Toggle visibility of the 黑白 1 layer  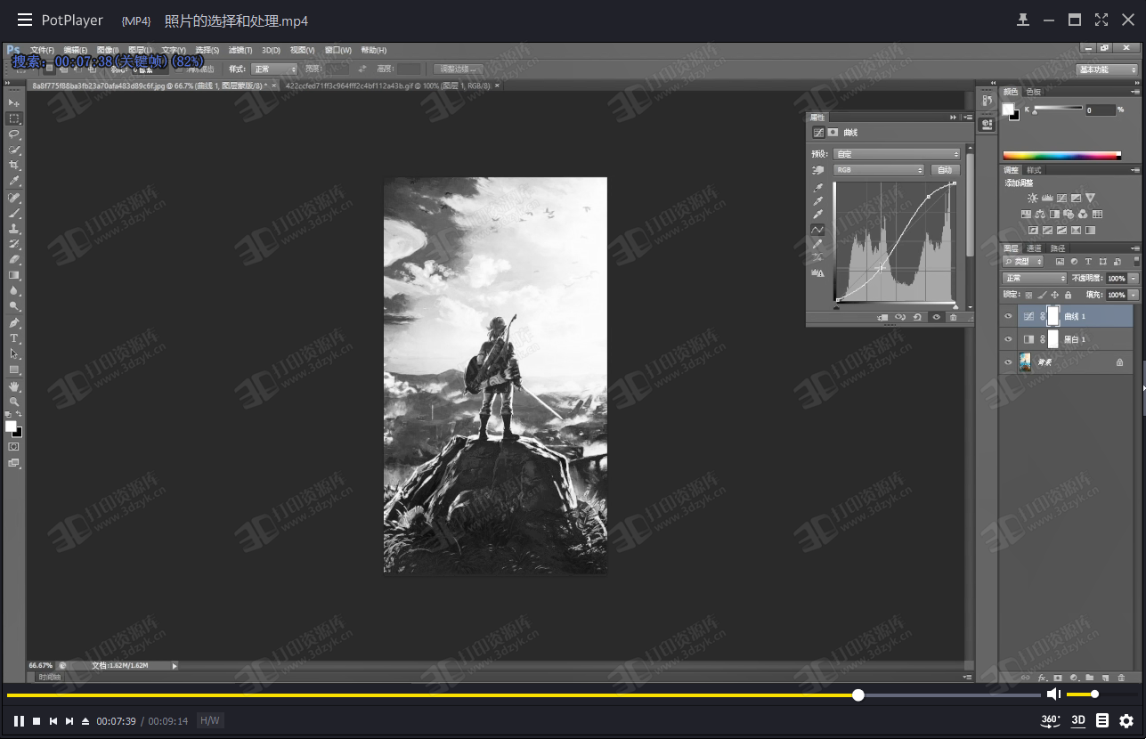[x=1008, y=339]
